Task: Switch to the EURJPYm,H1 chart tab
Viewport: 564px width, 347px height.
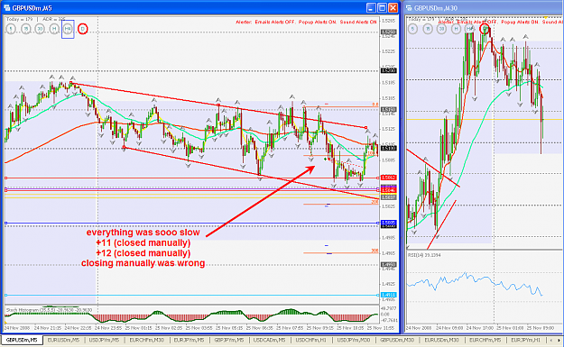Action: click(526, 340)
